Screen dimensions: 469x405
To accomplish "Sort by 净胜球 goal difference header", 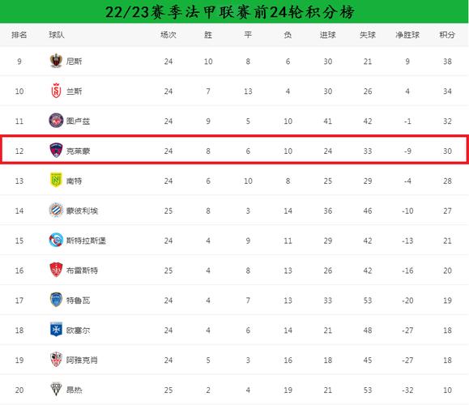I will tap(407, 35).
